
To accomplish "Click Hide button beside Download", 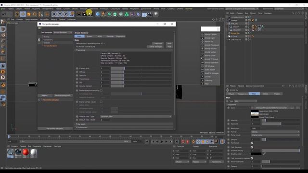I will click(169, 43).
